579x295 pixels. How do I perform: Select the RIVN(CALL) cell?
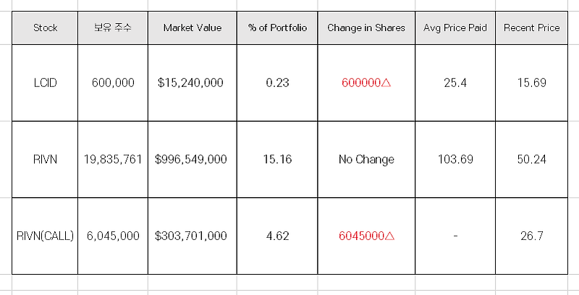(x=45, y=236)
